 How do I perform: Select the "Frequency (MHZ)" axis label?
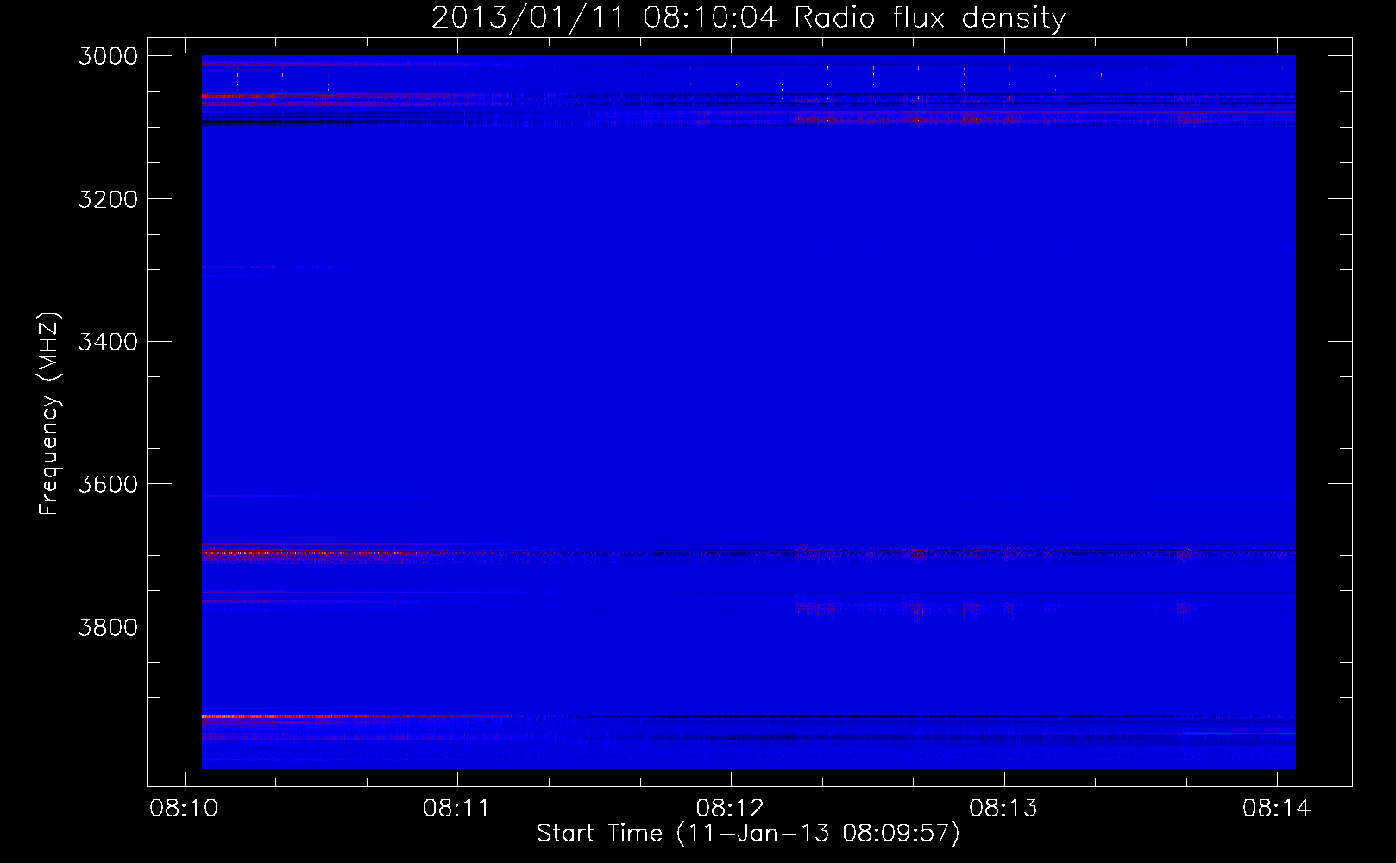49,413
